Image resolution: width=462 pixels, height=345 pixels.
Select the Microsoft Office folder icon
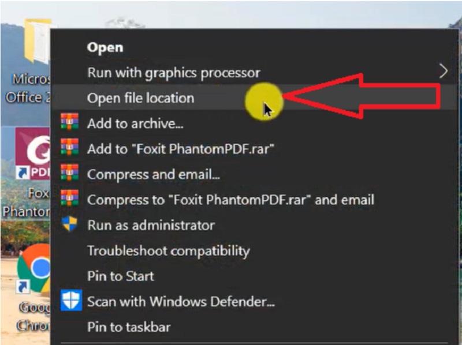tap(38, 40)
